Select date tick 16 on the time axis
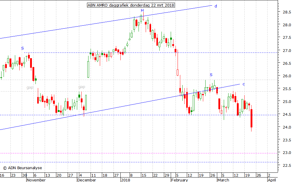This screenshot has width=292, height=182. (x=2, y=175)
